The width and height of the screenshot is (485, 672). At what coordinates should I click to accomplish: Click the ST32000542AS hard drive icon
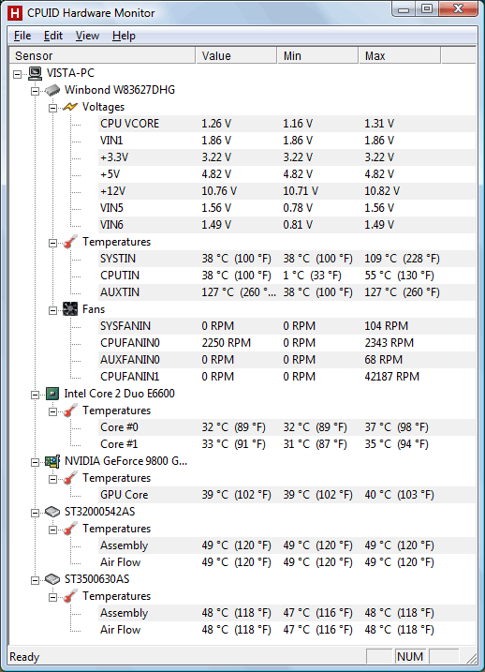pyautogui.click(x=52, y=512)
